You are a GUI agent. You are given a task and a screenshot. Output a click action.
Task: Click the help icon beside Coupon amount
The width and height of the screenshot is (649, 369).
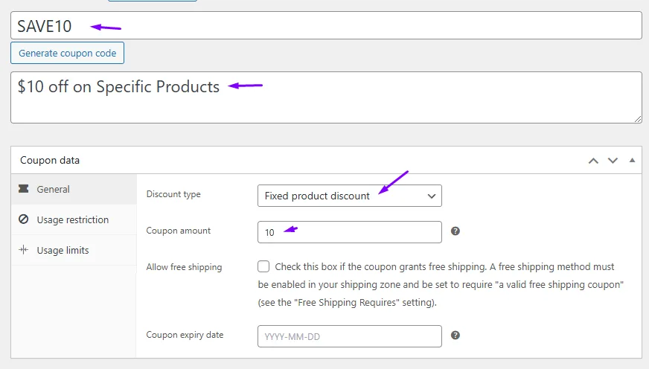point(455,231)
